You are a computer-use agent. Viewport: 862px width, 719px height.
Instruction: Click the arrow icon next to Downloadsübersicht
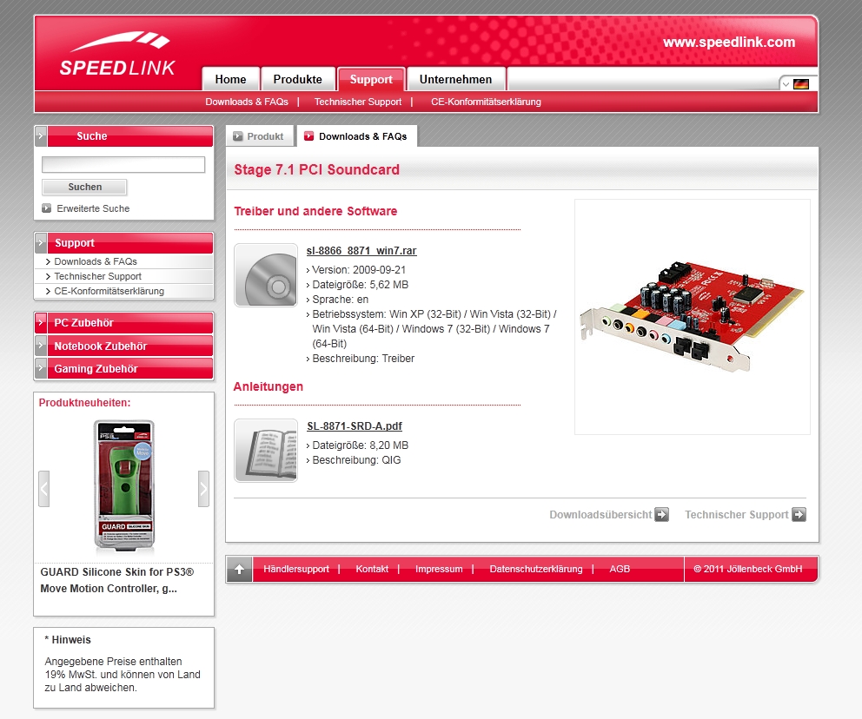[662, 515]
